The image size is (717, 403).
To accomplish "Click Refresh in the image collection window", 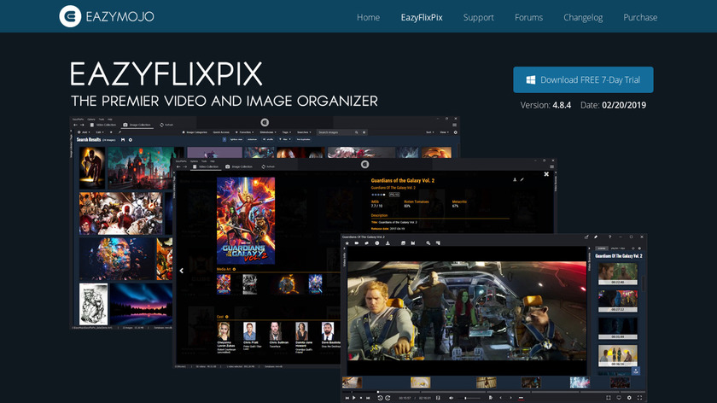I will click(x=166, y=125).
